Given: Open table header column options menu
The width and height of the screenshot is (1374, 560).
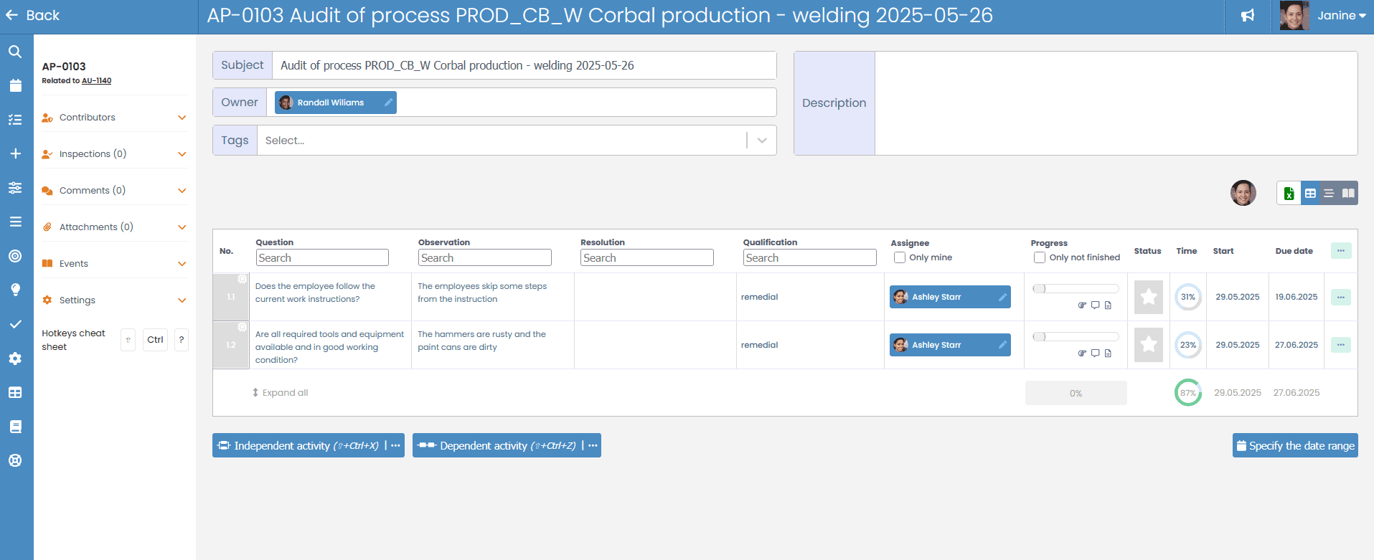Looking at the screenshot, I should 1341,250.
